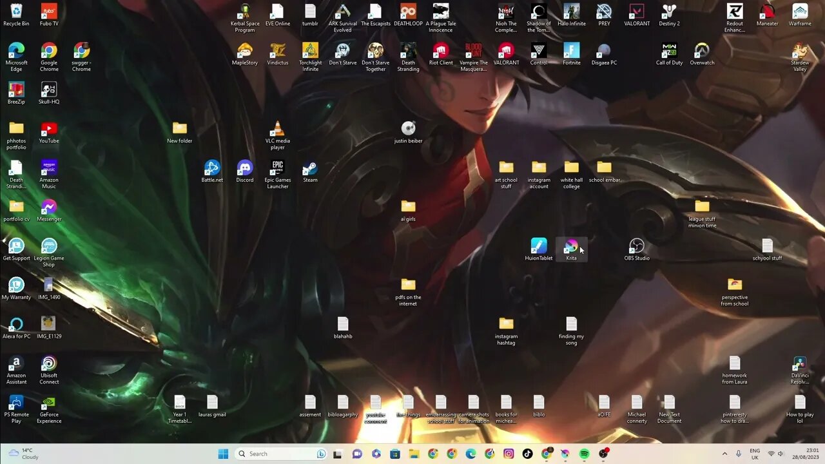The width and height of the screenshot is (825, 464).
Task: Open the Discord desktop shortcut
Action: (245, 171)
